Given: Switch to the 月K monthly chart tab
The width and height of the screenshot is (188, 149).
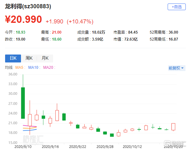Looking at the screenshot, I should click(x=45, y=58).
